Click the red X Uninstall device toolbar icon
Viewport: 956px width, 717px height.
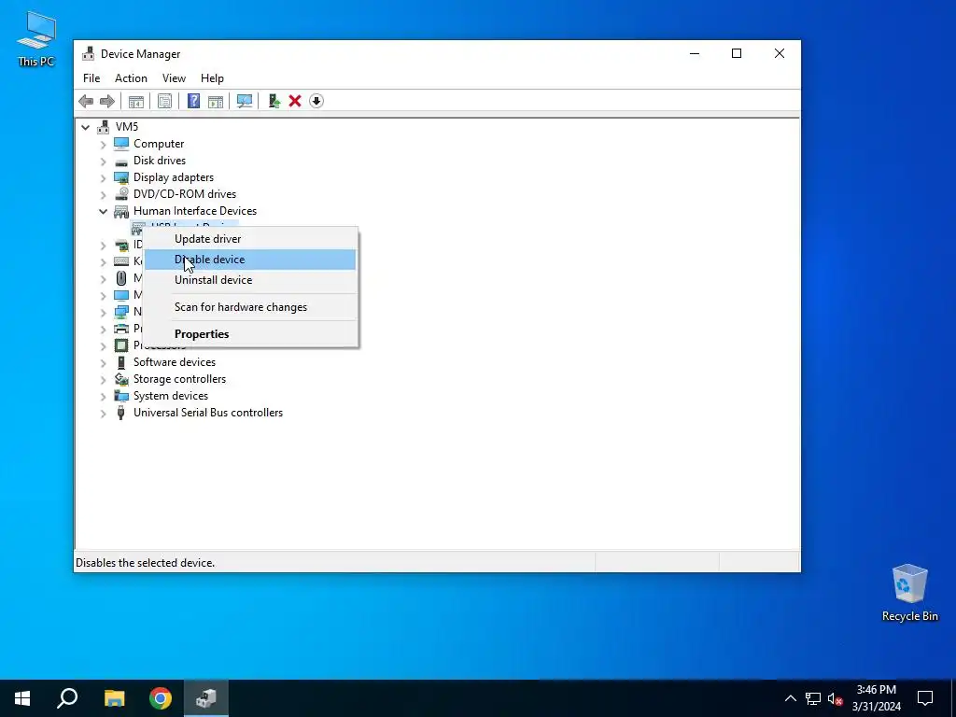pyautogui.click(x=295, y=101)
